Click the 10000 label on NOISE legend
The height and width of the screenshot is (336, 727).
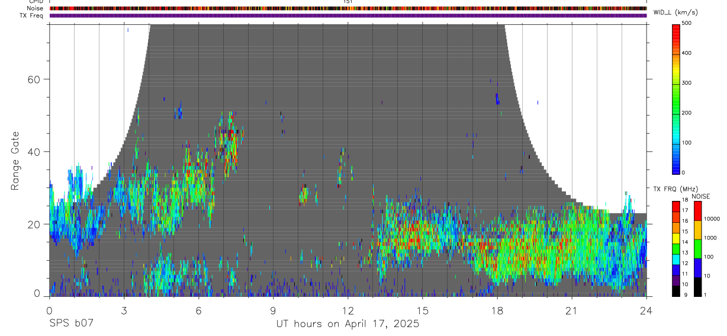point(712,219)
